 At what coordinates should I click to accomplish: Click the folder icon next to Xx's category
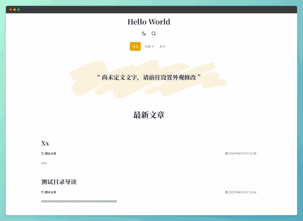42,153
